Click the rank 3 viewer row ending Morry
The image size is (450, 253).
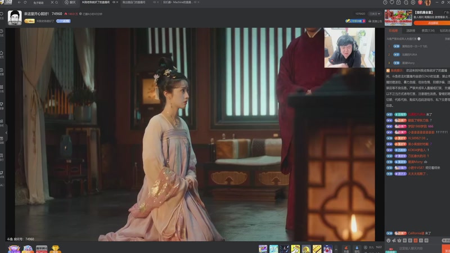(x=417, y=63)
